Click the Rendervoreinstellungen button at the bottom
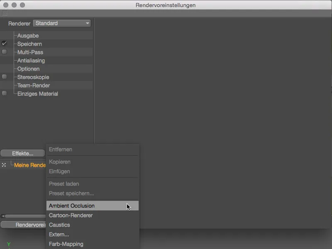 coord(23,225)
